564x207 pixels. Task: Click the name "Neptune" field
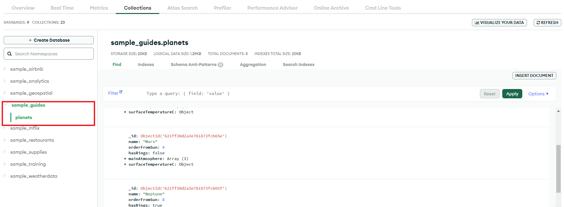[147, 194]
